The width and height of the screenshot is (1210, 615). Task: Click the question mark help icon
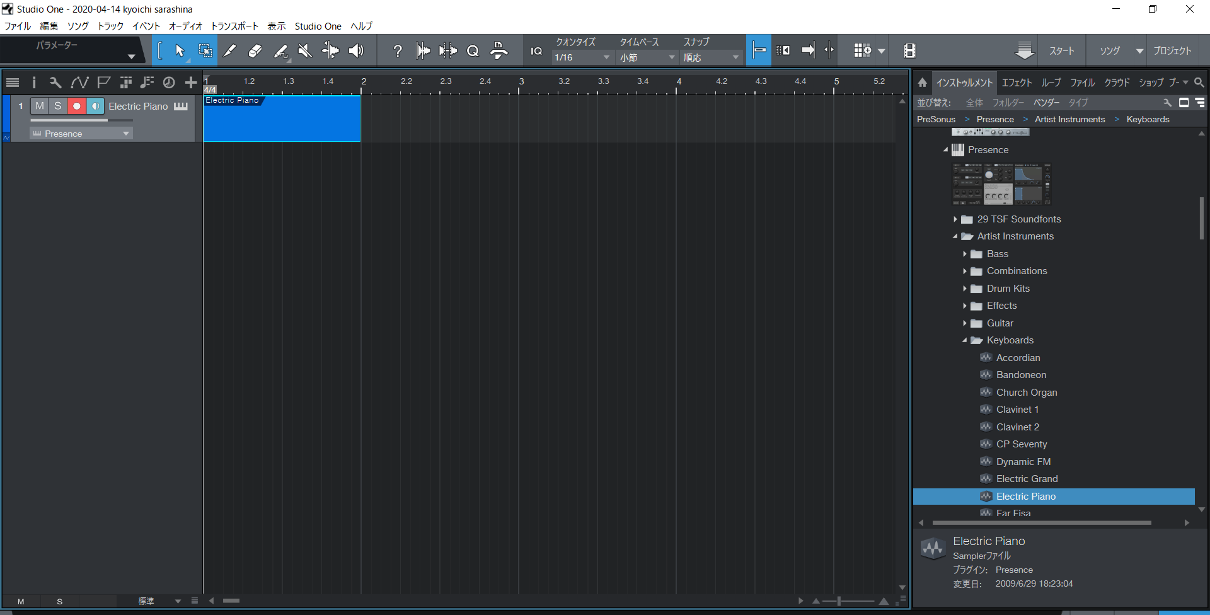click(x=398, y=51)
